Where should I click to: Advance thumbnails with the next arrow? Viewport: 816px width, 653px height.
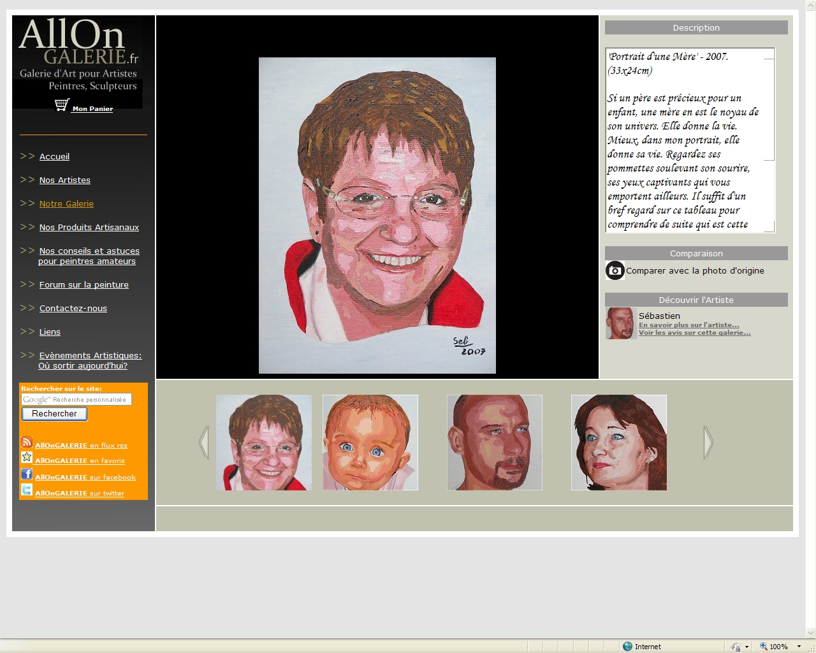point(708,443)
